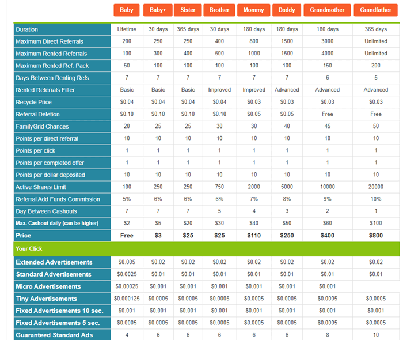Click the Lifetime duration cell

pyautogui.click(x=127, y=29)
